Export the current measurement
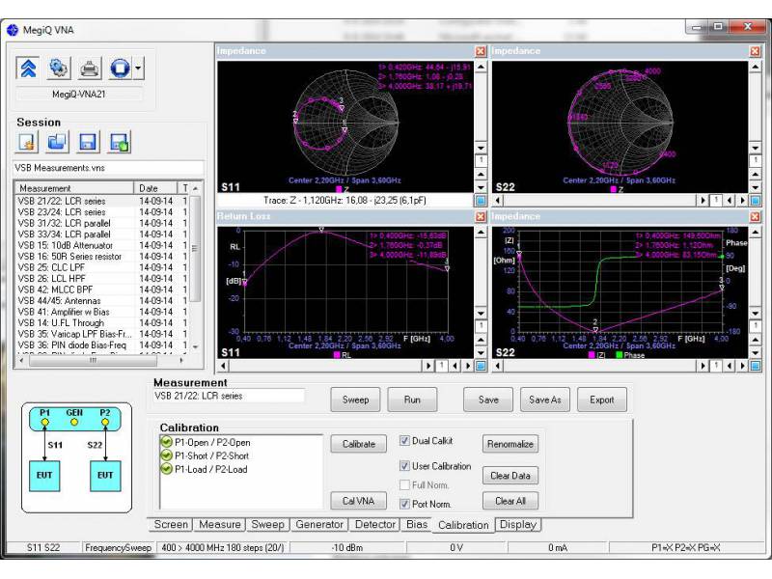Screen dimensions: 772x579 click(601, 400)
